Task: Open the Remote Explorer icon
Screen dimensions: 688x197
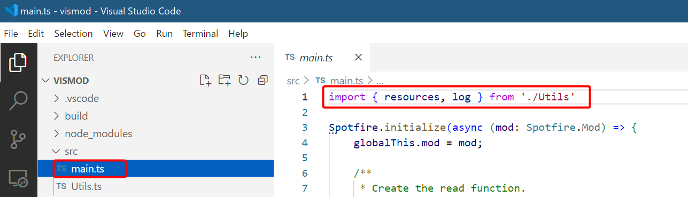Action: click(x=18, y=179)
